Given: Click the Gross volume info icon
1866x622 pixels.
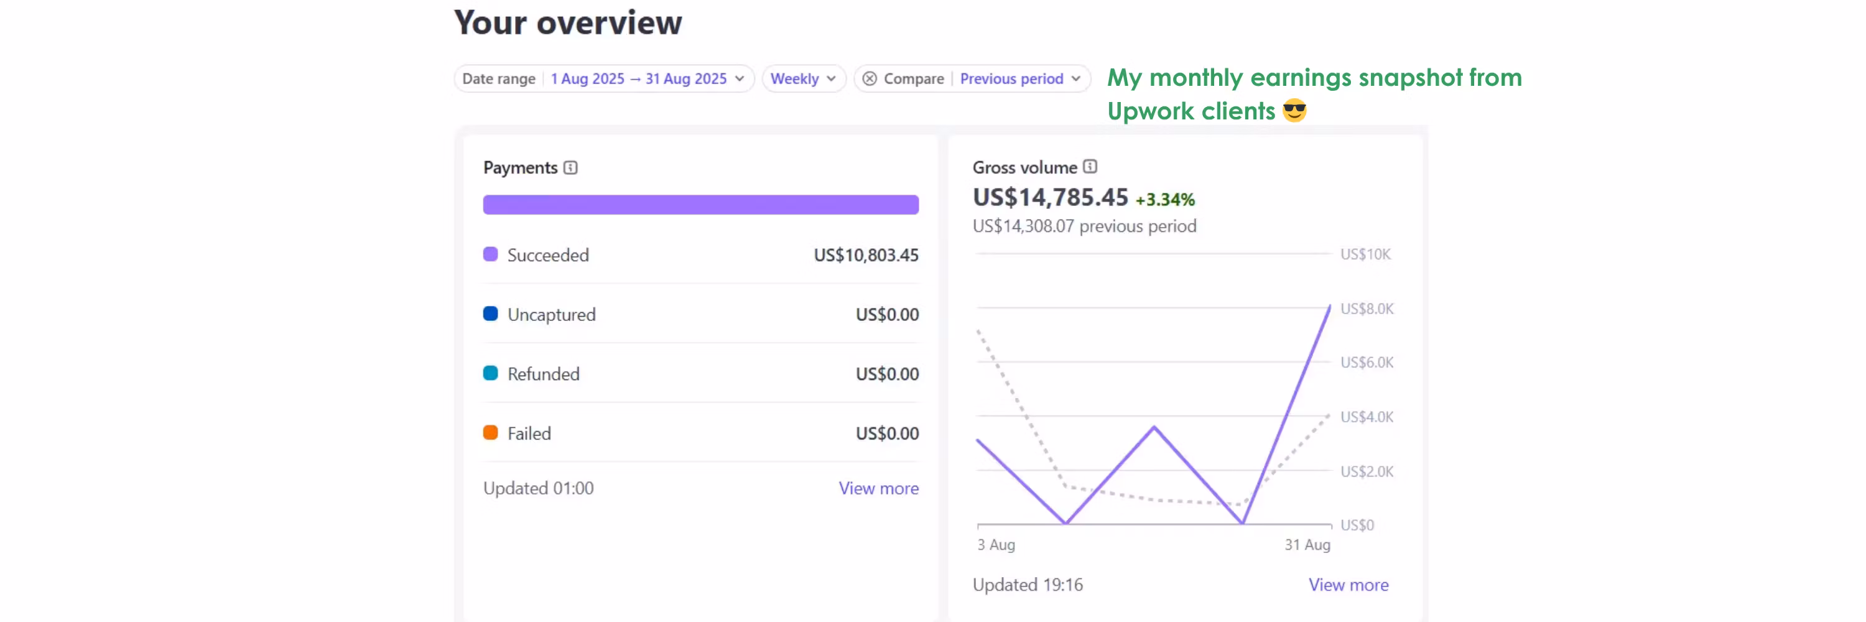Looking at the screenshot, I should 1090,167.
